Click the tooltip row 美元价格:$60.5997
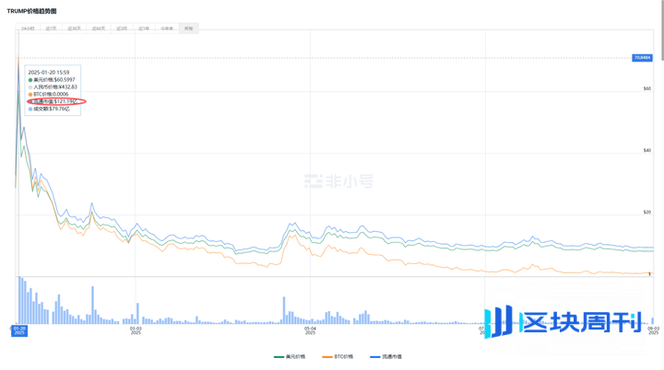The height and width of the screenshot is (370, 664). [52, 79]
